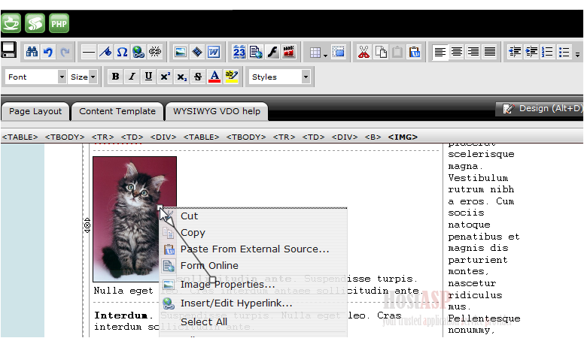Image resolution: width=584 pixels, height=338 pixels.
Task: Insert media with clapperboard icon
Action: tap(289, 52)
